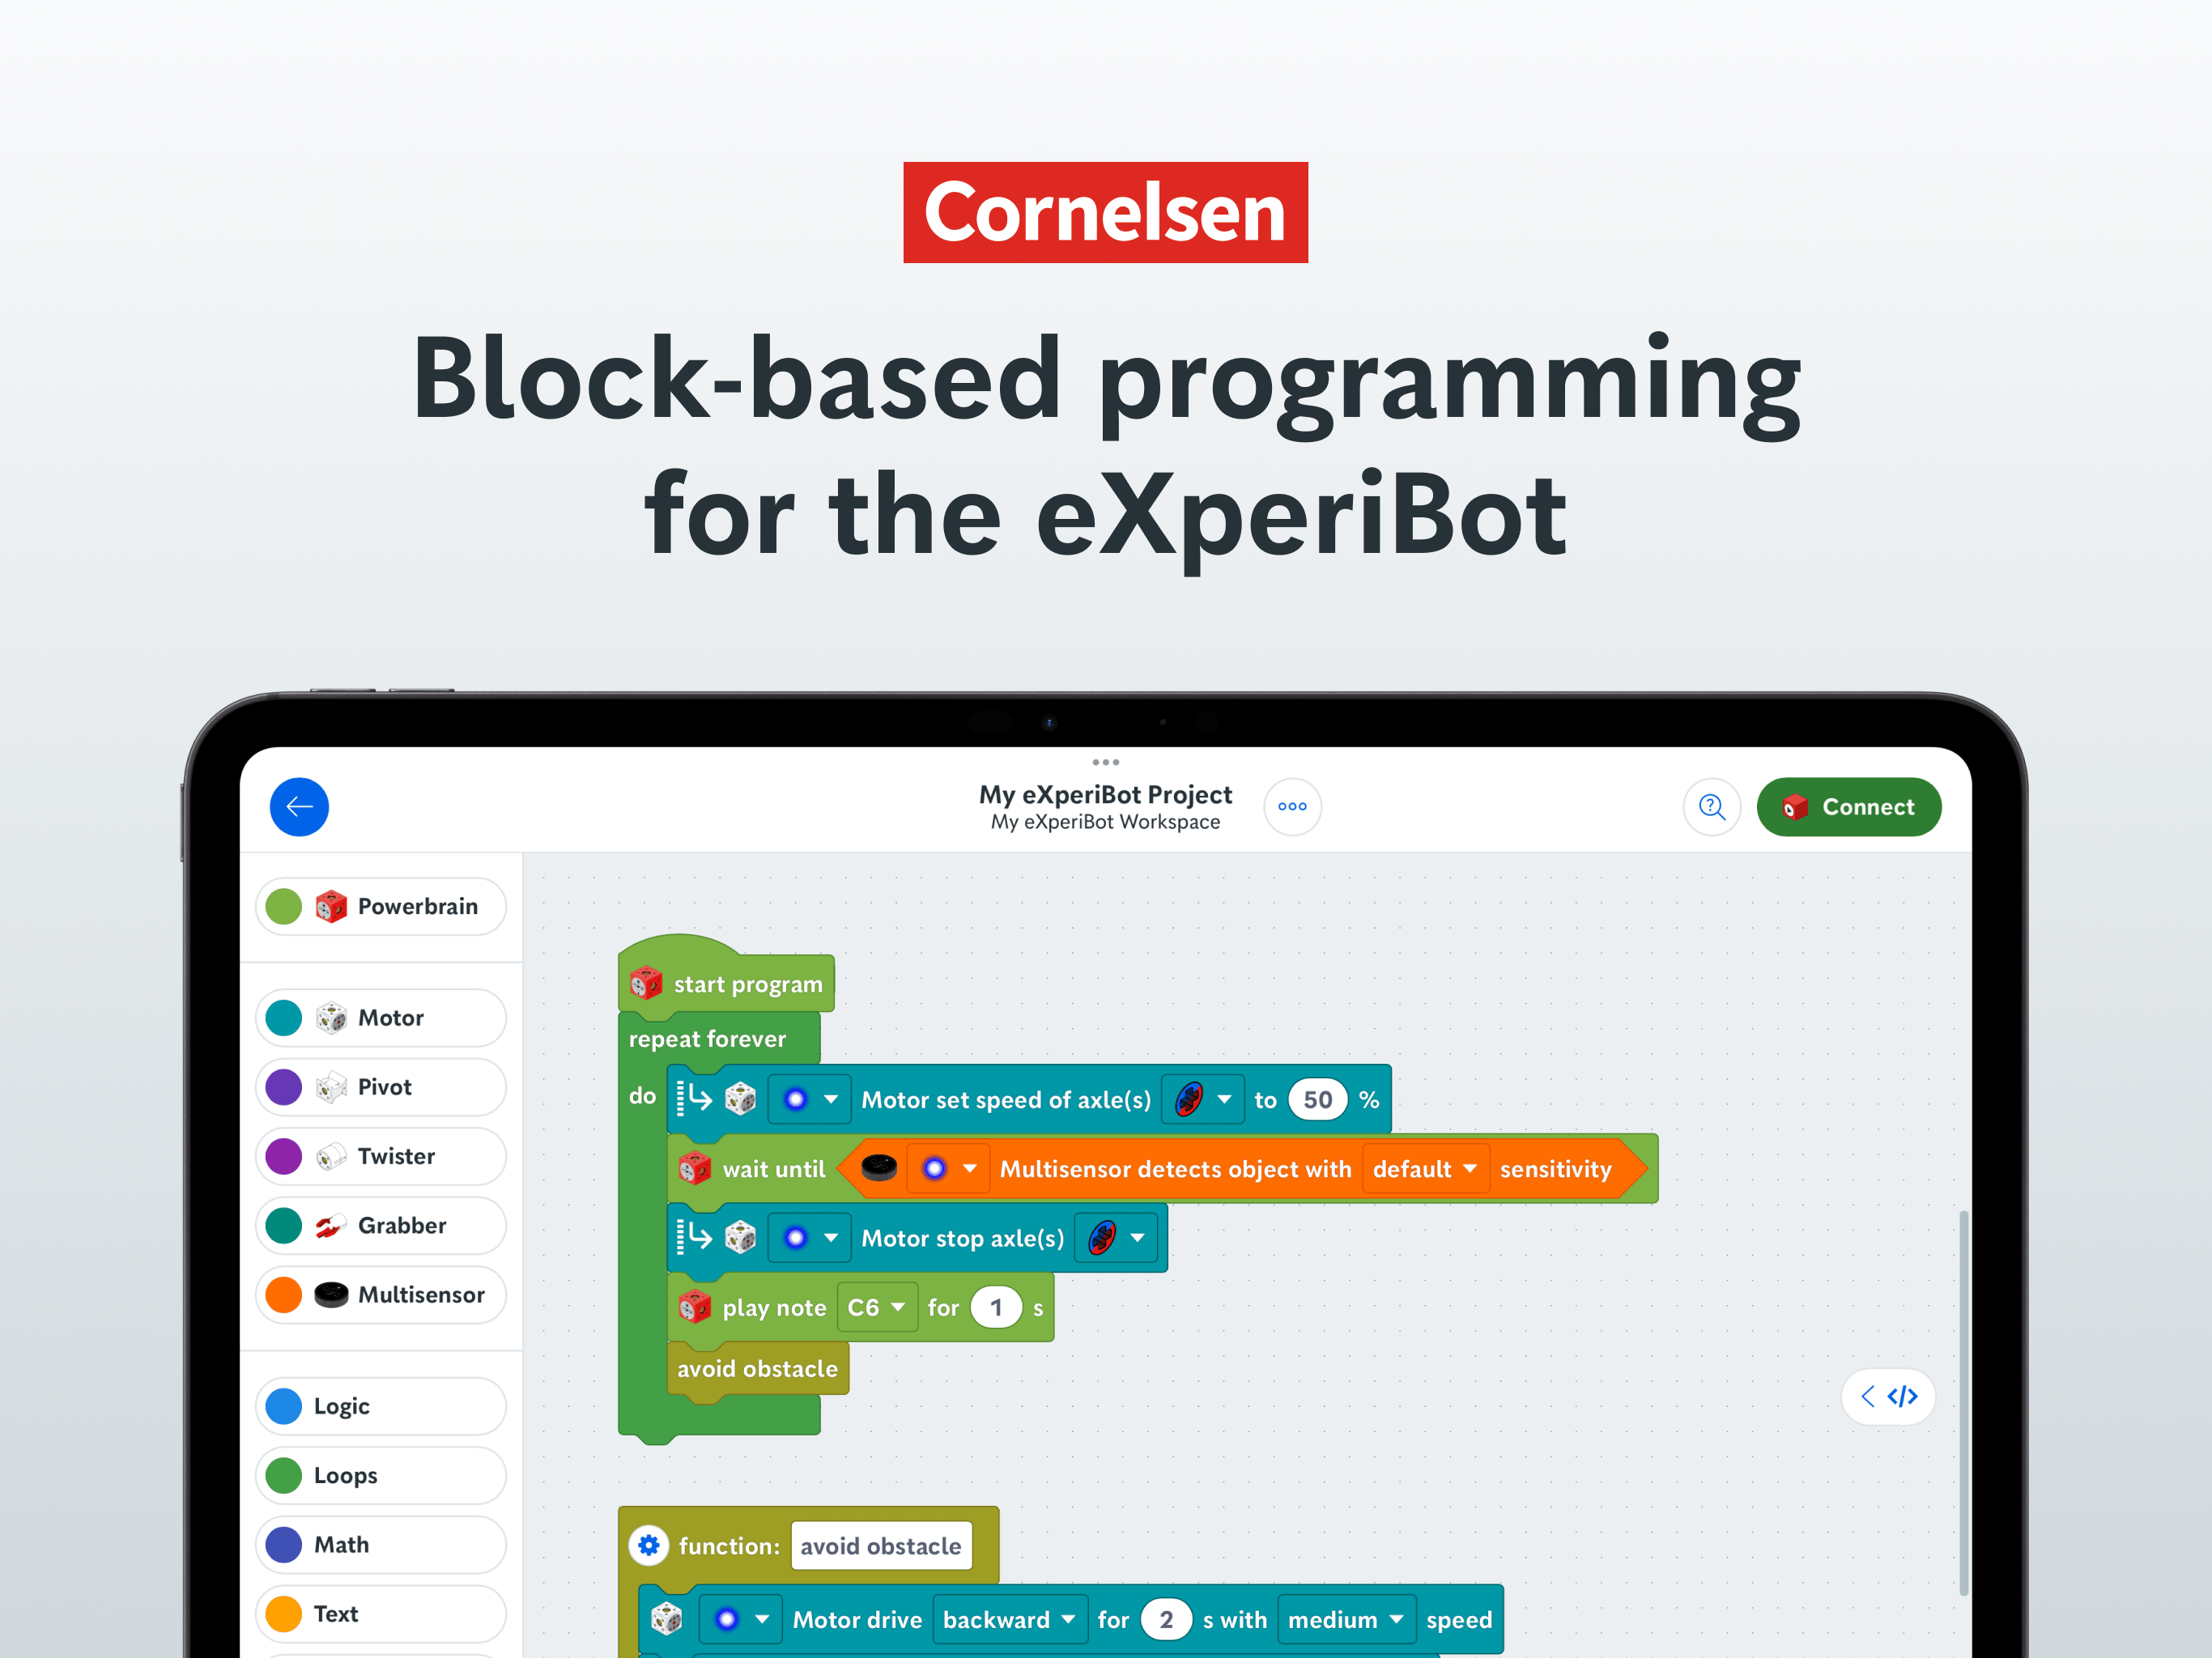The width and height of the screenshot is (2212, 1658).
Task: Edit the drive duration value 2
Action: point(1166,1619)
